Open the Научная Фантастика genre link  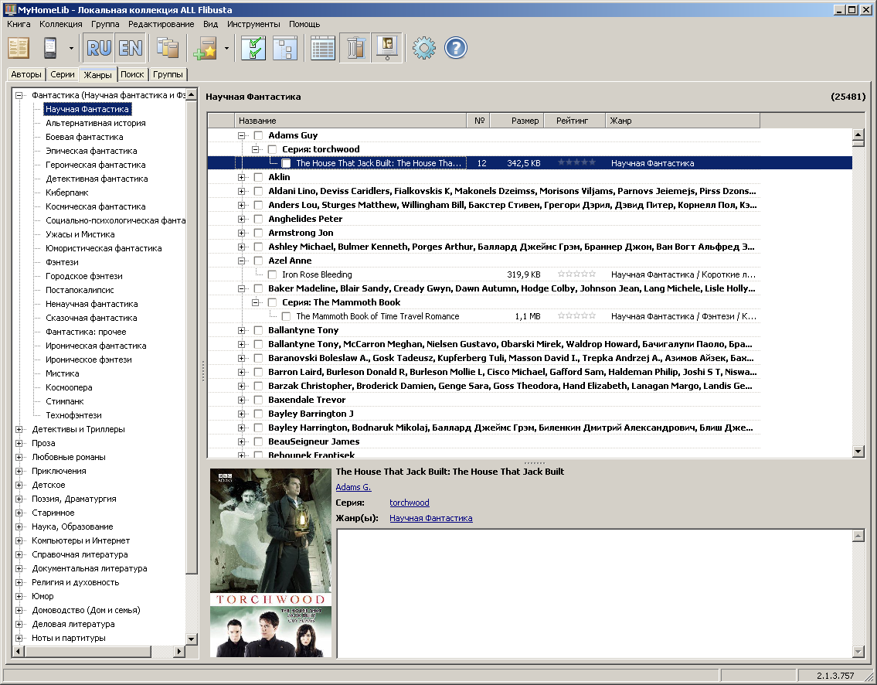(x=430, y=519)
